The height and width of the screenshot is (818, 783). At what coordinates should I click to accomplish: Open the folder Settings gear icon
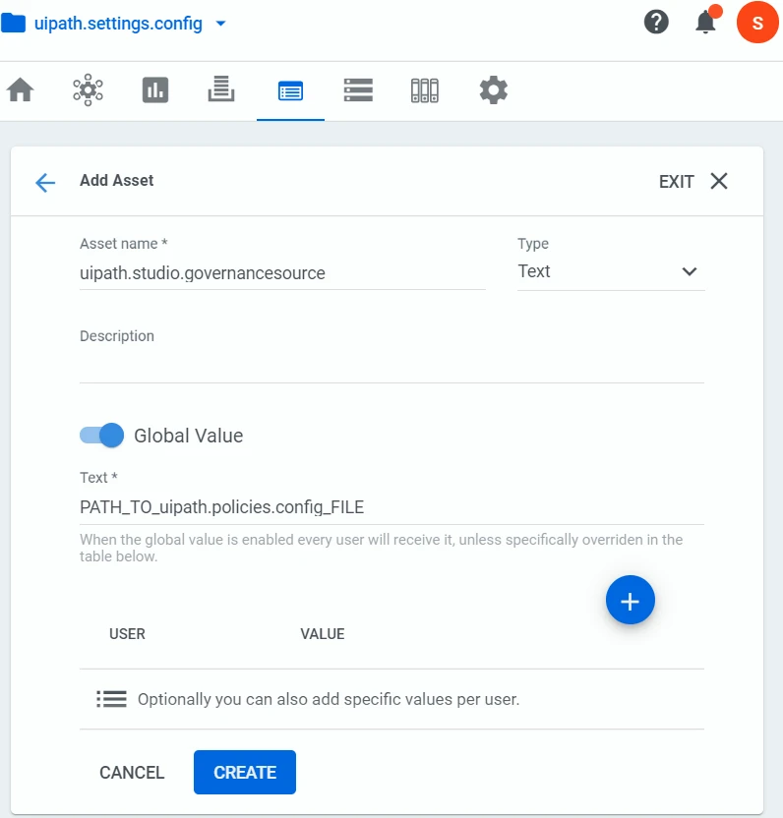493,90
